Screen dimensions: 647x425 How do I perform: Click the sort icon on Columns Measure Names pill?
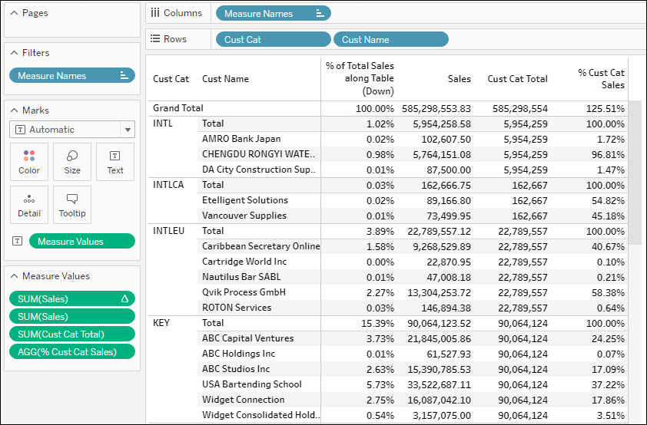point(320,13)
